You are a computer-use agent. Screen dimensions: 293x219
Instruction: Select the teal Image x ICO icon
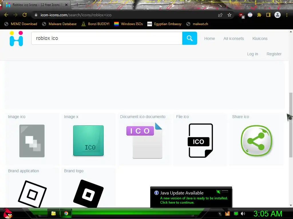click(88, 140)
